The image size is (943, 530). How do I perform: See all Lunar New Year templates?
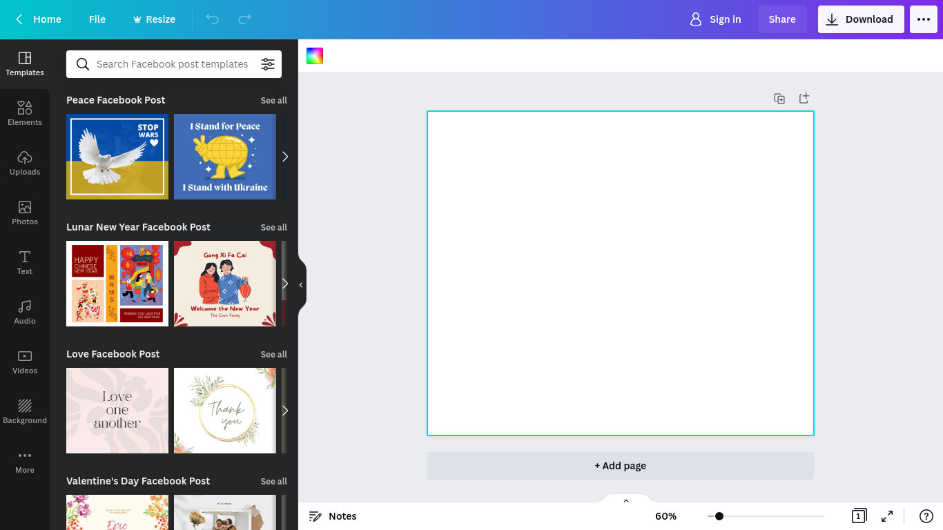coord(273,227)
